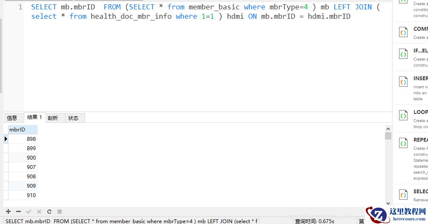Click the COMMENT snippet title

pos(421,29)
